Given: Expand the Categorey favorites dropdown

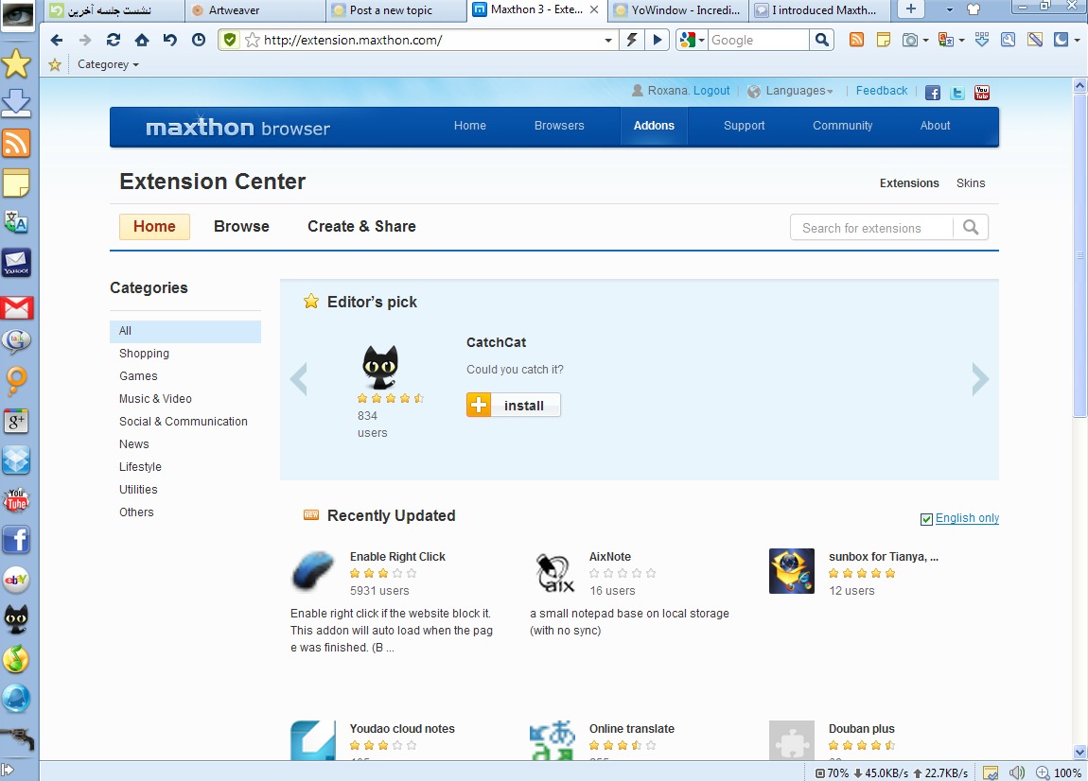Looking at the screenshot, I should point(108,64).
